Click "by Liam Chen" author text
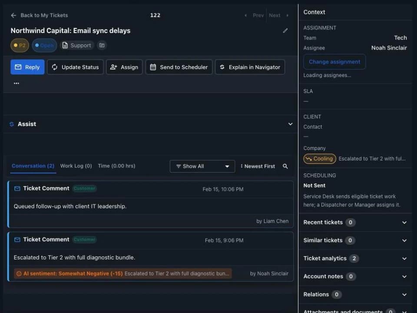 272,221
